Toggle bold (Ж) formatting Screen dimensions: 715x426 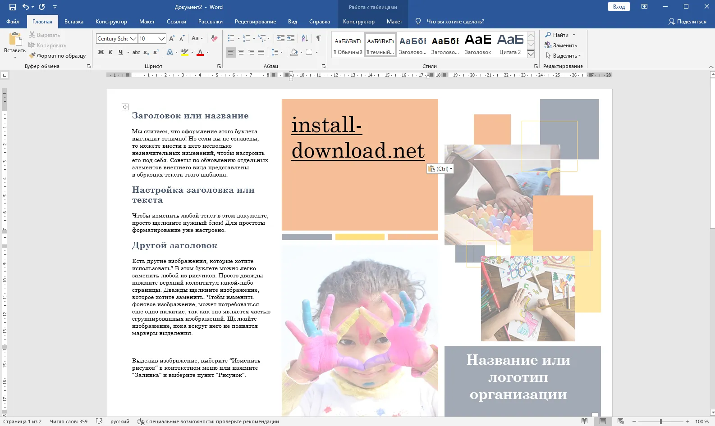coord(101,52)
